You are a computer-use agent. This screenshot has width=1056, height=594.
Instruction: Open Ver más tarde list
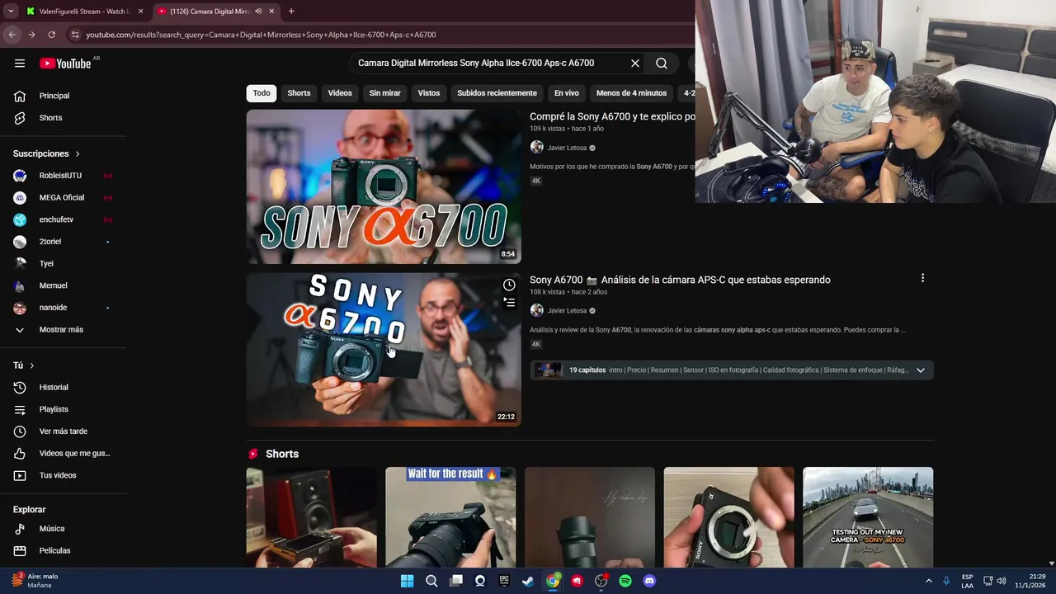pos(64,431)
